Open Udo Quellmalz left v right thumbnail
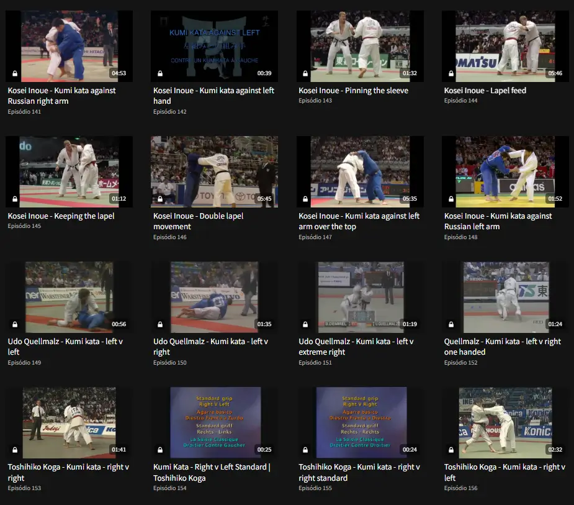This screenshot has width=574, height=505. (x=215, y=297)
